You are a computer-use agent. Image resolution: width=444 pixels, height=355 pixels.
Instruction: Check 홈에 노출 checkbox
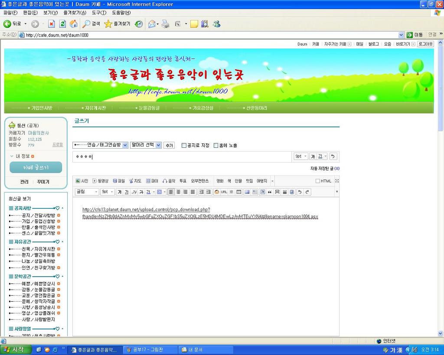[216, 146]
